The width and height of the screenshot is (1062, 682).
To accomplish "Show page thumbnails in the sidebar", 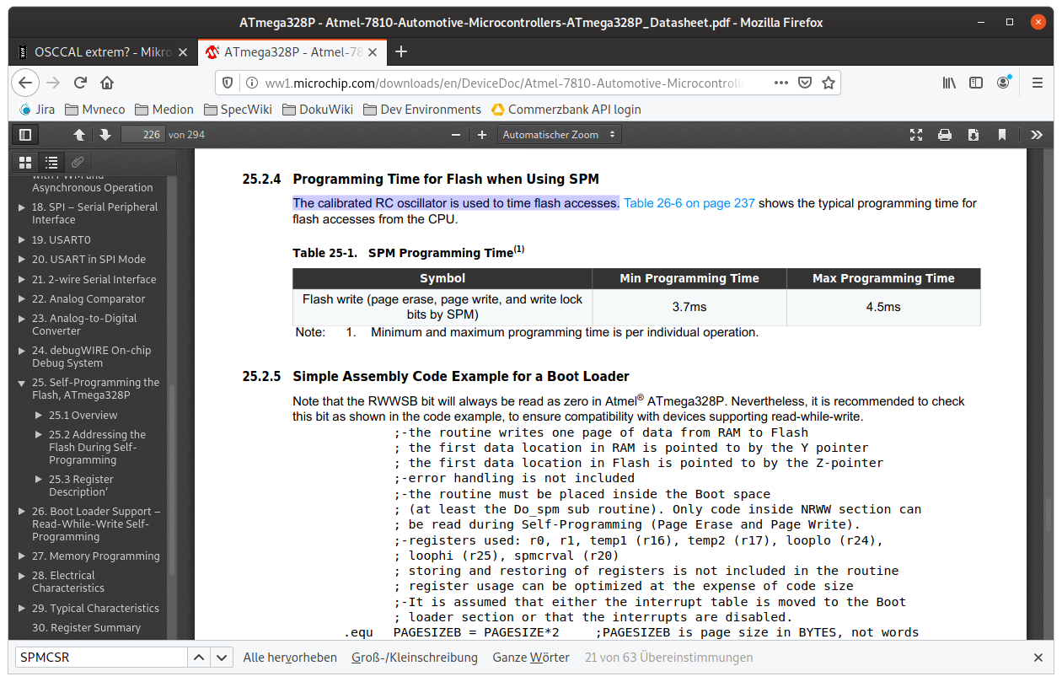I will [x=25, y=162].
